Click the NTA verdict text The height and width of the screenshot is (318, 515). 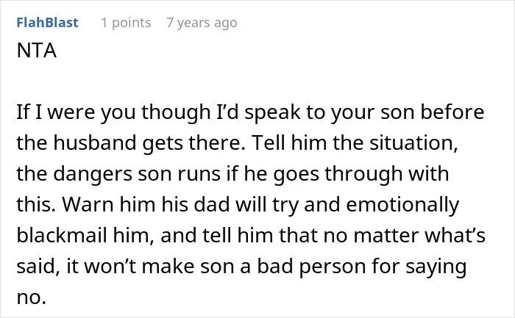pos(37,51)
